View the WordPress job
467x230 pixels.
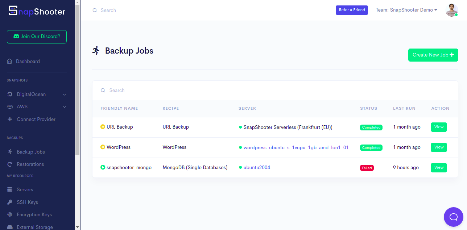point(439,147)
